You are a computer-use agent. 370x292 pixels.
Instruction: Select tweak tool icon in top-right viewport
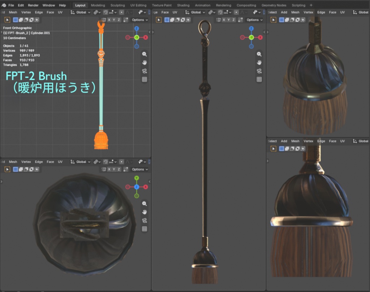273,20
